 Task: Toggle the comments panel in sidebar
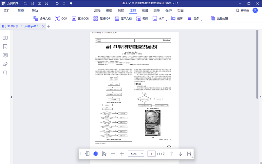5,55
